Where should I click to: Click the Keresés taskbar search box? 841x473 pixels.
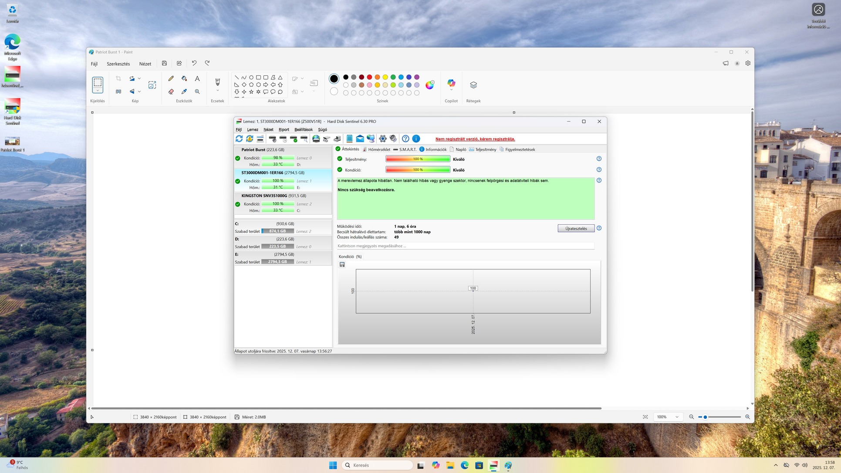[x=377, y=465]
